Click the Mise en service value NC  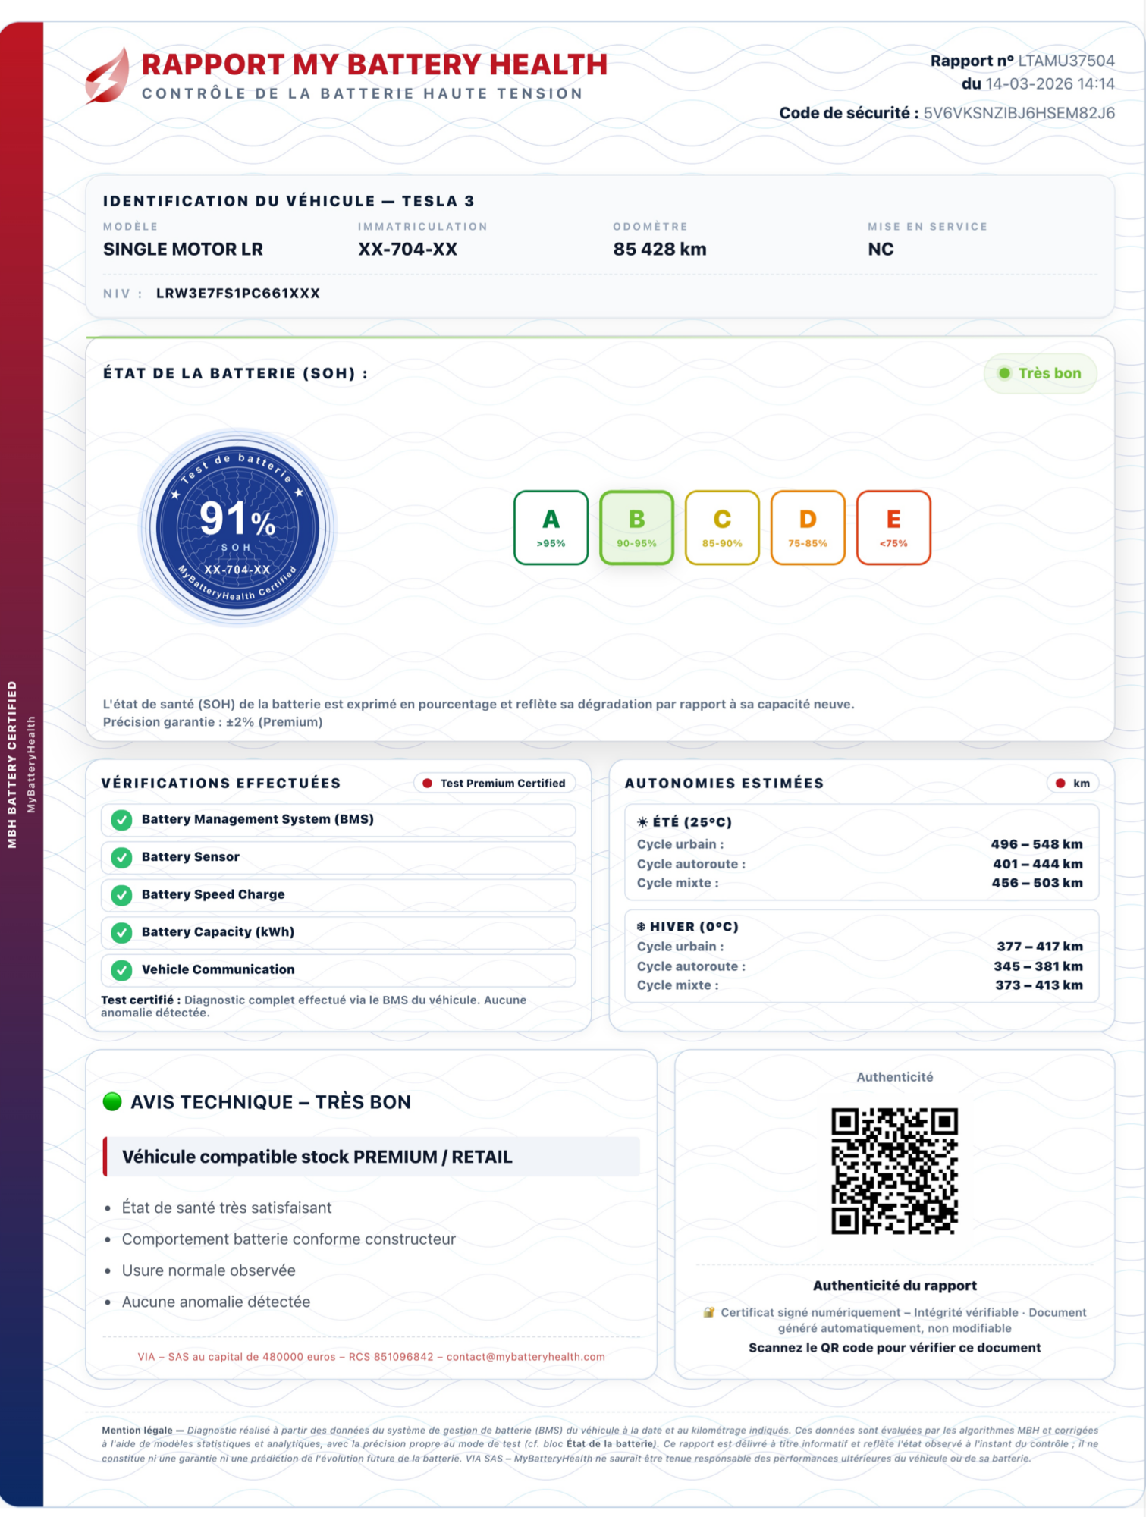pos(881,250)
